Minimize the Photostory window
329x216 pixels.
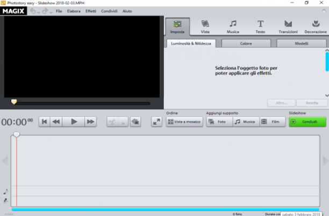click(292, 3)
